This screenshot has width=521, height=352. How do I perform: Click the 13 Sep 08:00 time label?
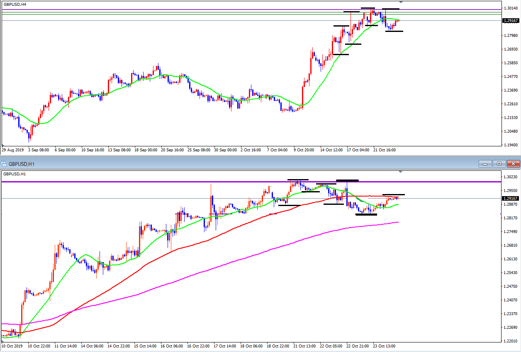click(x=119, y=150)
